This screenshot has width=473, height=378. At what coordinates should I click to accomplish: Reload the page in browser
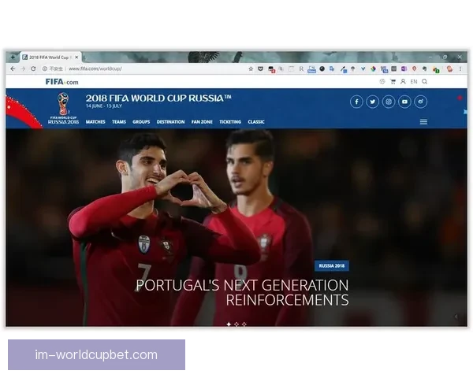[x=33, y=69]
